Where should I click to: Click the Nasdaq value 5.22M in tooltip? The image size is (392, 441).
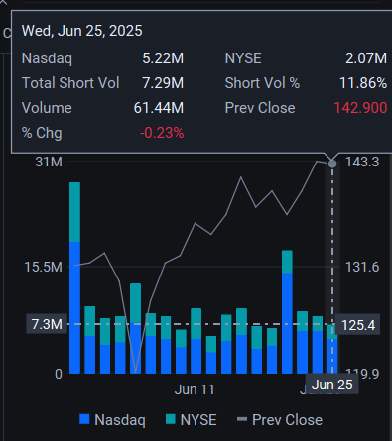[x=163, y=58]
